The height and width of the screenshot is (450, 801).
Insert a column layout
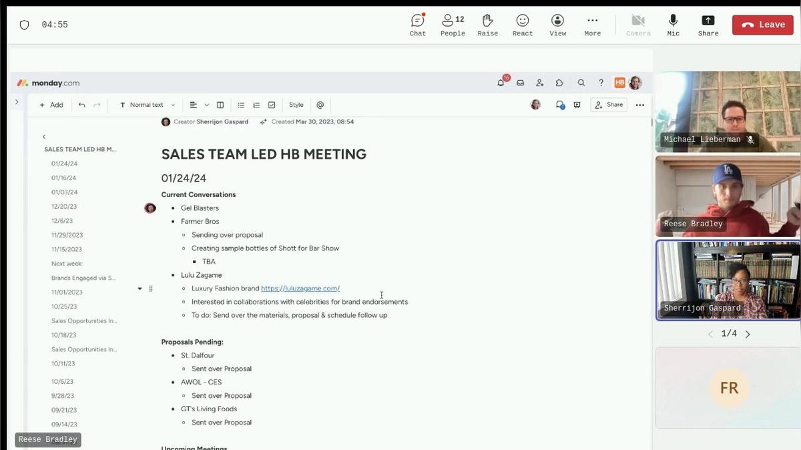pyautogui.click(x=220, y=105)
